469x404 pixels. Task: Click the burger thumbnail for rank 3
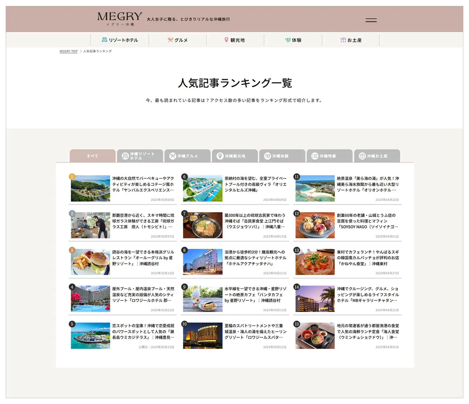click(91, 262)
